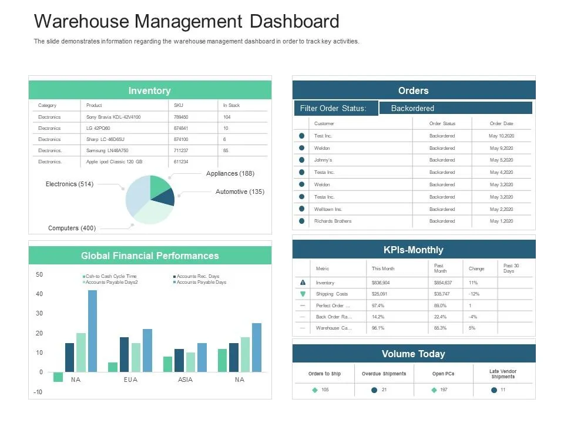Image resolution: width=564 pixels, height=423 pixels.
Task: Click the Accounts Rec. Days legend swatch
Action: (x=174, y=277)
